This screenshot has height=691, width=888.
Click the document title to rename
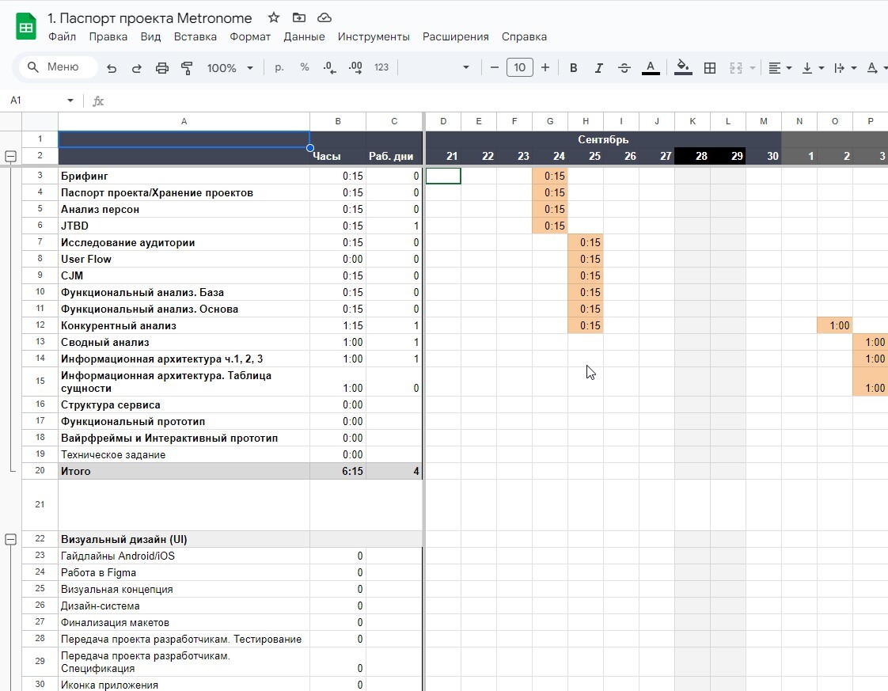click(150, 18)
